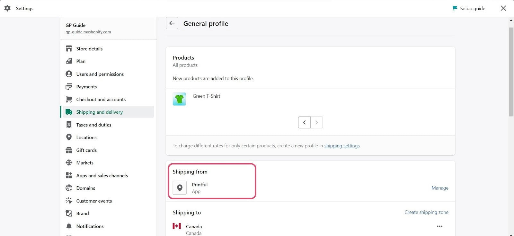
Task: Open Users and permissions settings
Action: [x=100, y=74]
